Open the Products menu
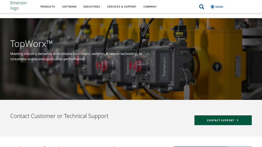262x147 pixels. pos(48,7)
